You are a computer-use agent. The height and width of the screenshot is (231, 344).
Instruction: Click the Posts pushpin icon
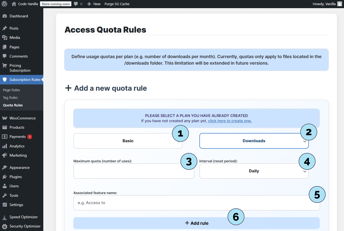tap(4, 28)
